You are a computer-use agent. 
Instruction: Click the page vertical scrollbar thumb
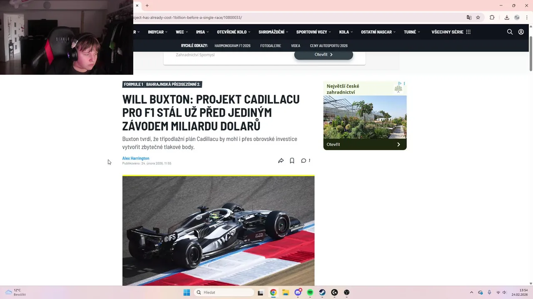531,54
